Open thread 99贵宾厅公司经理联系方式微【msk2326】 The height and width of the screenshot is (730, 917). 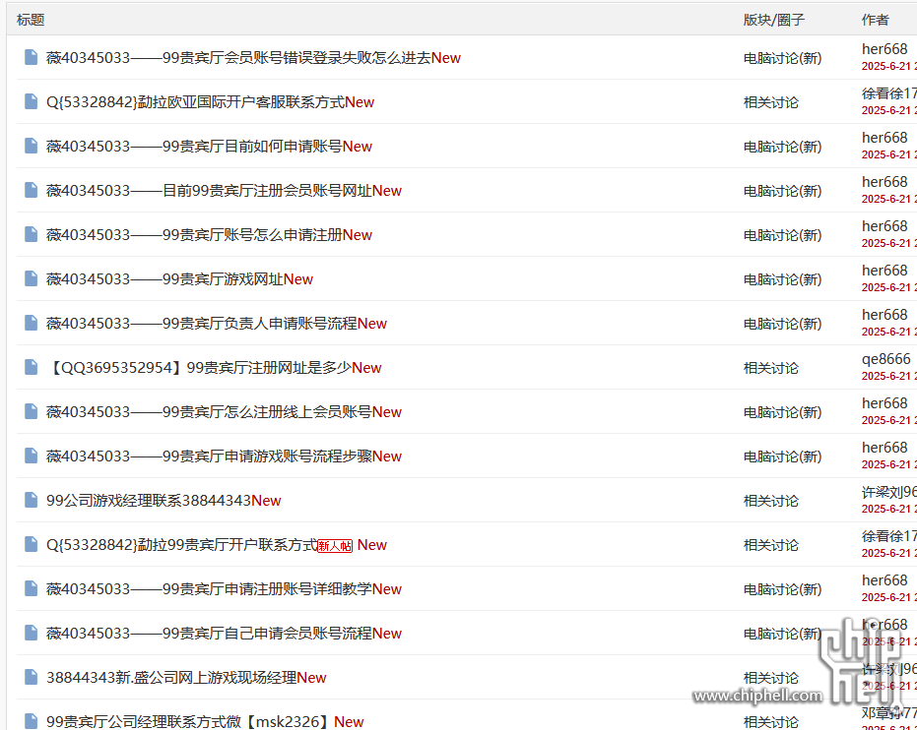coord(188,722)
